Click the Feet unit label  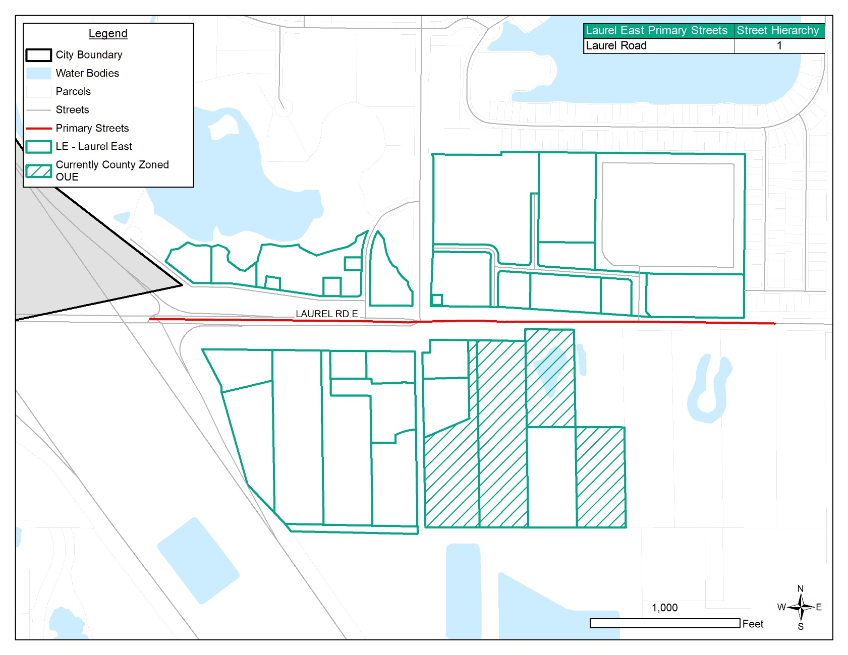753,624
